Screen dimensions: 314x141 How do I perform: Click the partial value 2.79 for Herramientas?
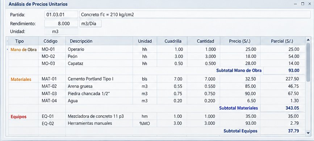[x=295, y=124]
